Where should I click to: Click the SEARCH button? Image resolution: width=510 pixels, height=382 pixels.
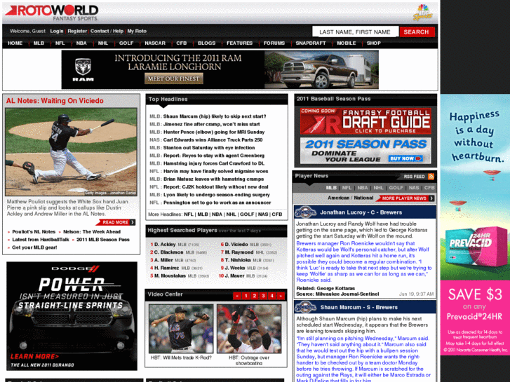point(417,32)
